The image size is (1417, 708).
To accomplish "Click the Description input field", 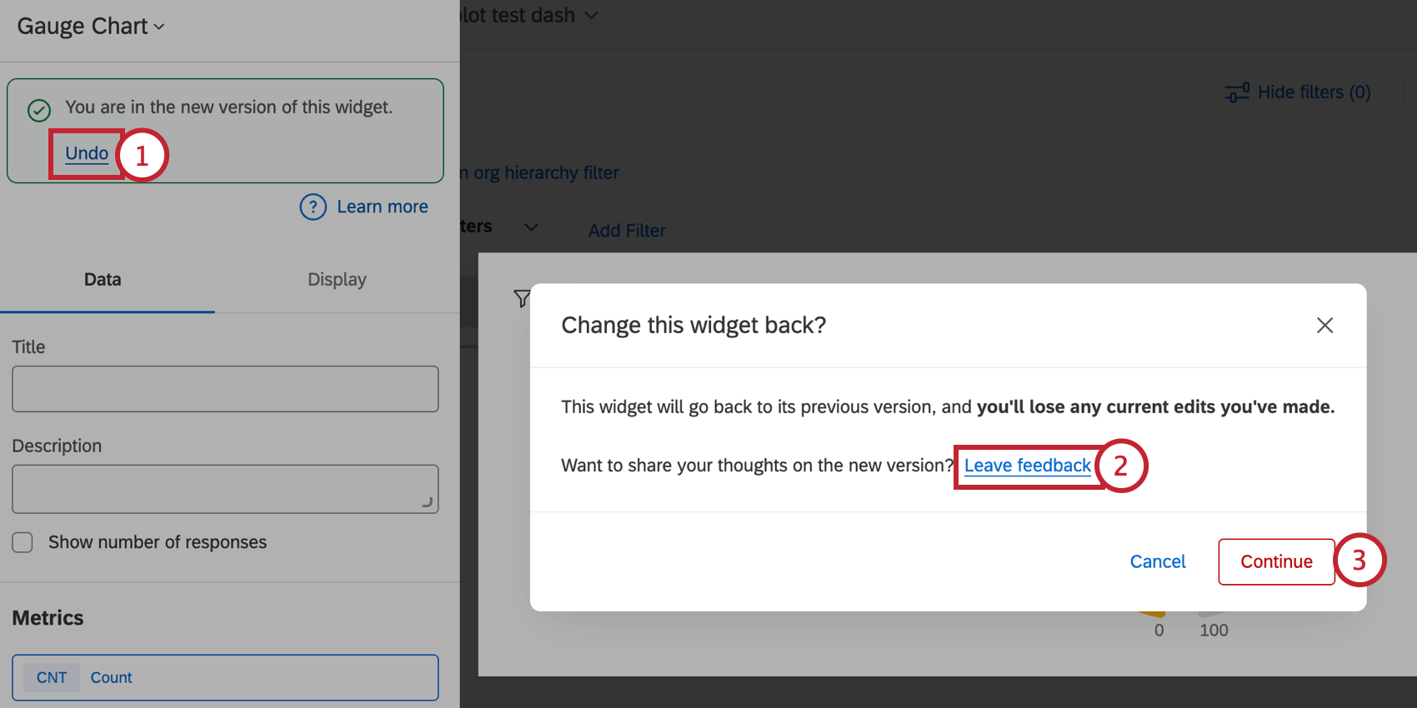I will click(225, 489).
